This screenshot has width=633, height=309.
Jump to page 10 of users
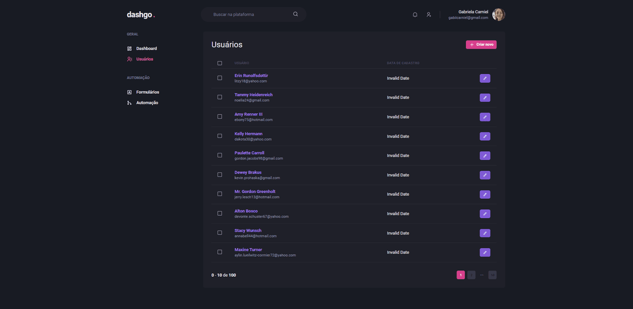click(492, 275)
